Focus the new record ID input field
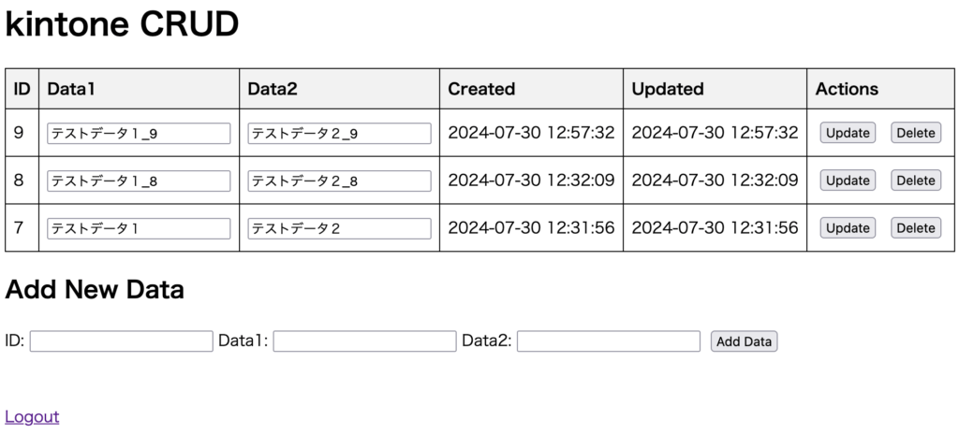 click(x=121, y=341)
